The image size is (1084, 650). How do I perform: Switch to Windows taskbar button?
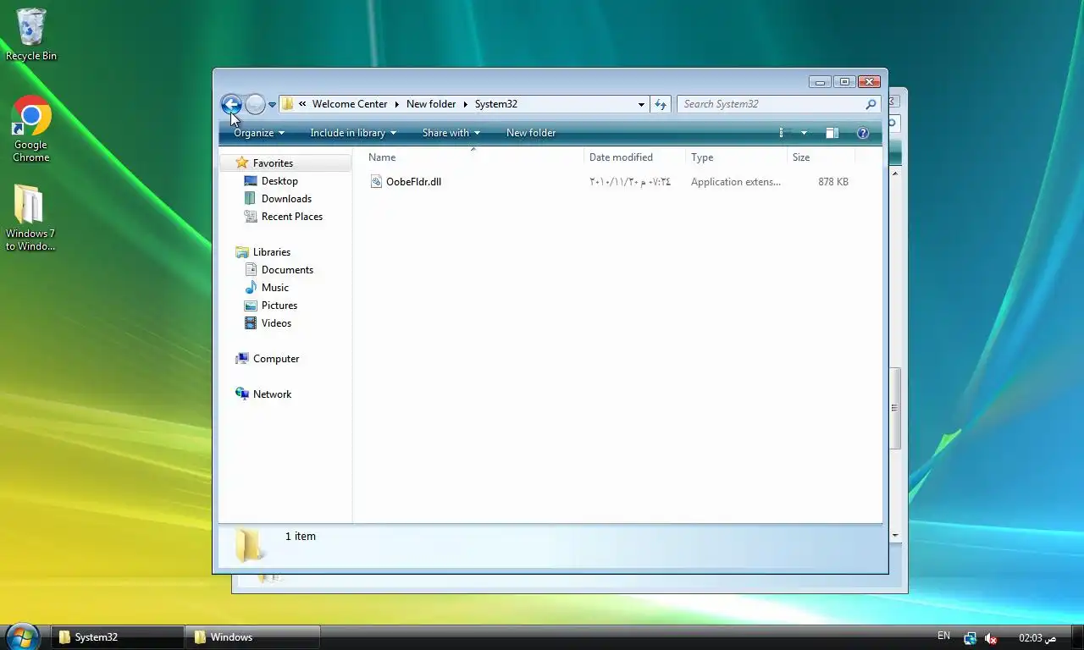point(254,637)
